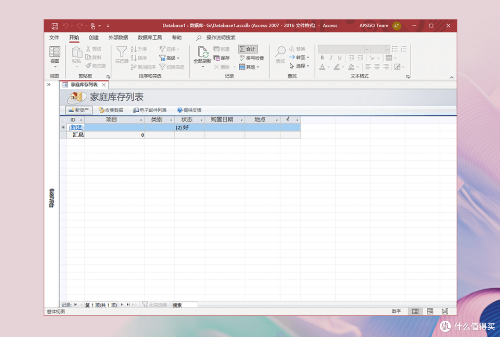Open the File (文件) tab
500x337 pixels.
[x=54, y=38]
